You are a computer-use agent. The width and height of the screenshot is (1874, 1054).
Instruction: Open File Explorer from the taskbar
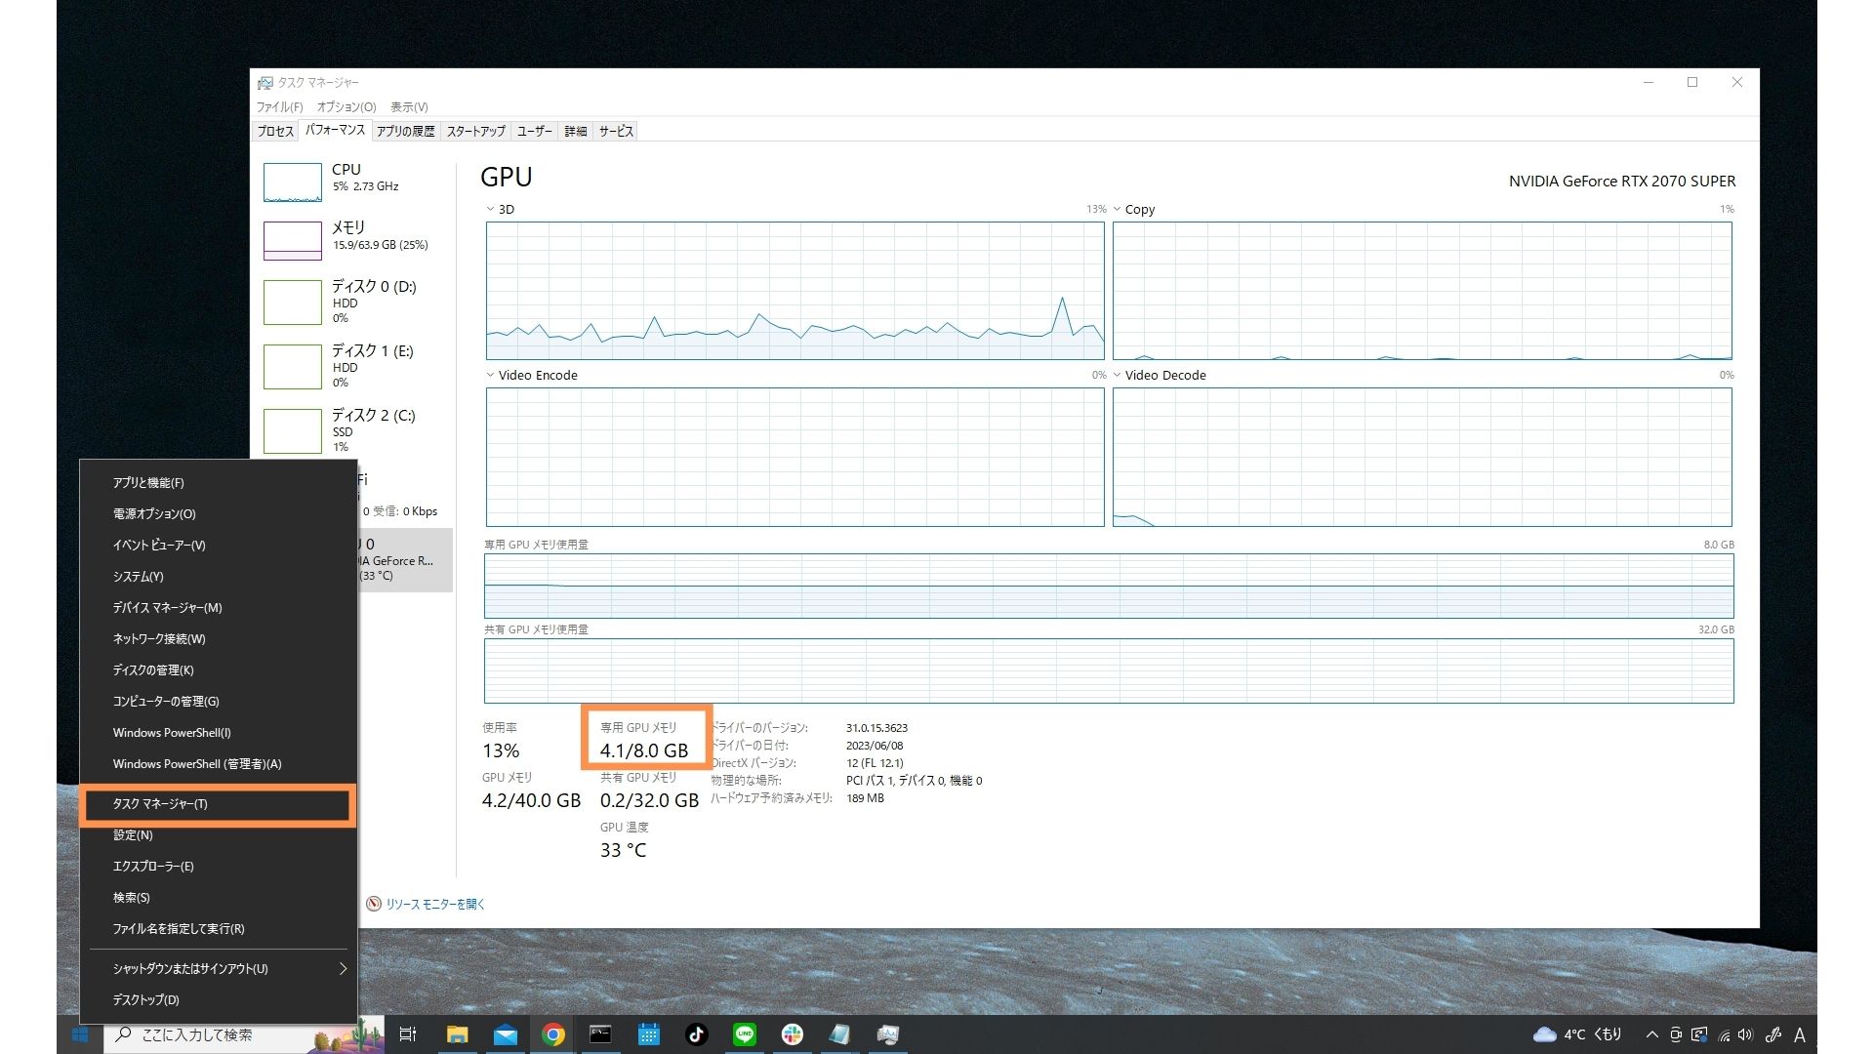[458, 1034]
